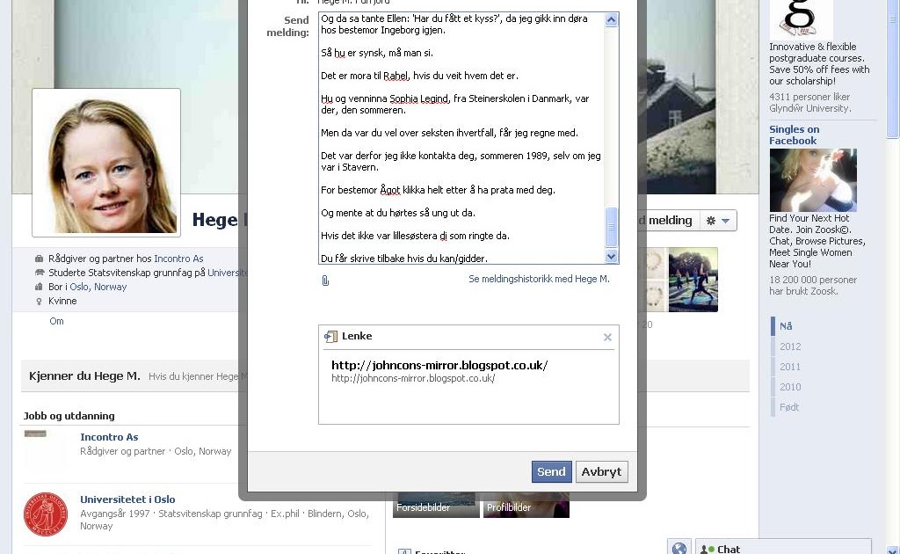Click the Oslo, Norway location link

point(98,287)
